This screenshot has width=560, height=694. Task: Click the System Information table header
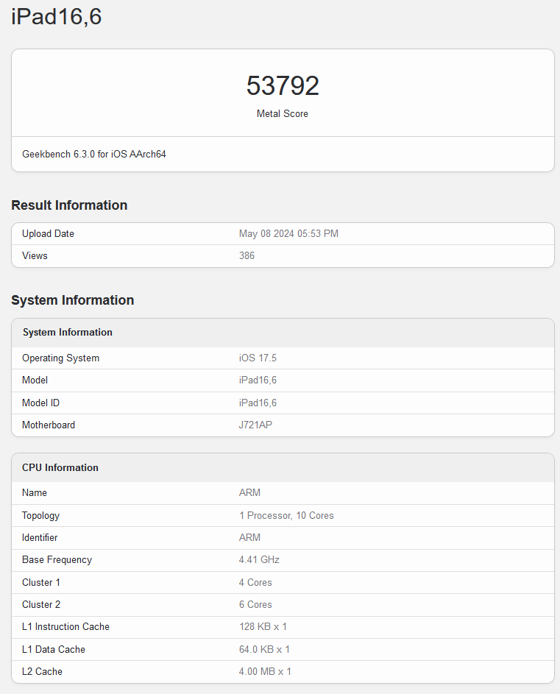pos(68,333)
